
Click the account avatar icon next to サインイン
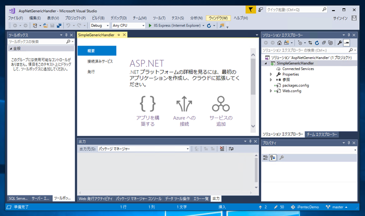354,18
